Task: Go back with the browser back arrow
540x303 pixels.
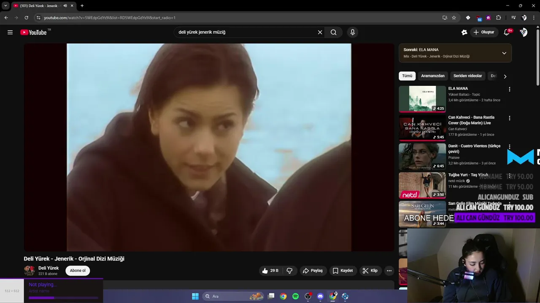Action: pyautogui.click(x=6, y=18)
